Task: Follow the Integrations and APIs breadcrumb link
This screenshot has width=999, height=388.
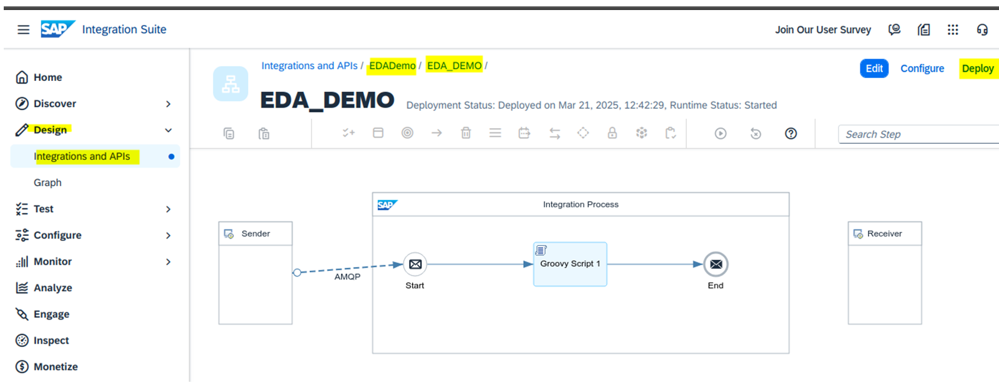Action: click(x=309, y=65)
